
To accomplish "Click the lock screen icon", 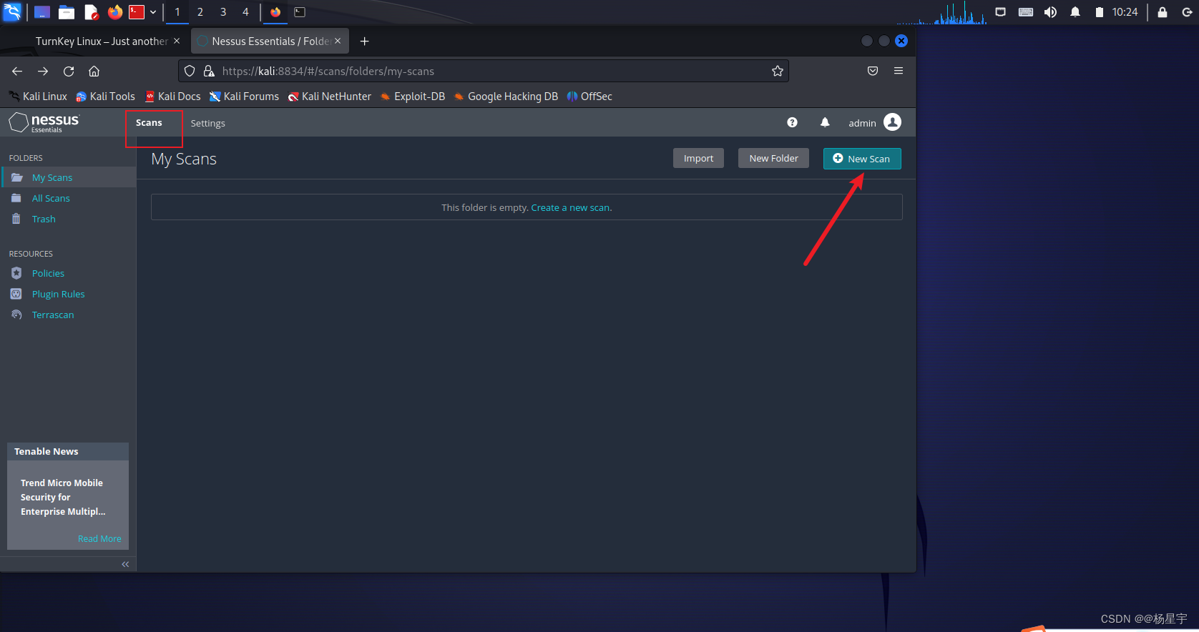I will (1163, 12).
